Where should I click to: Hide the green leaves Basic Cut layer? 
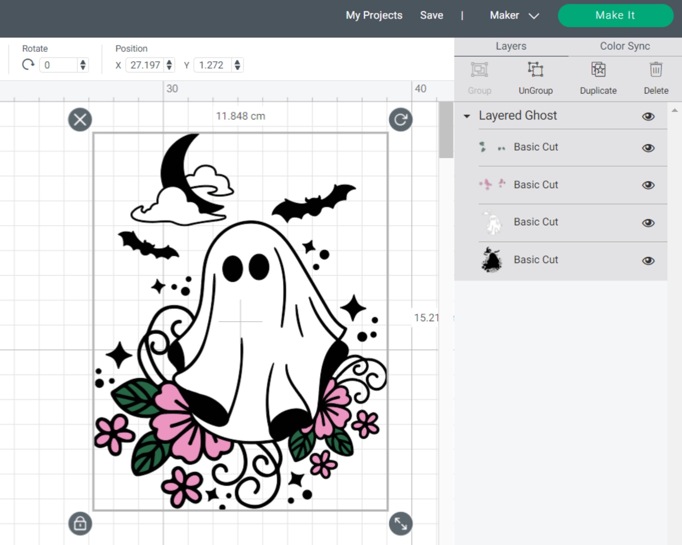648,147
